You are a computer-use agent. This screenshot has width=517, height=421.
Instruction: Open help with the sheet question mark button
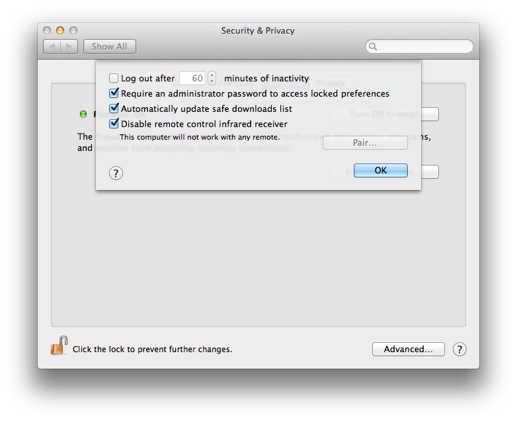(x=116, y=173)
